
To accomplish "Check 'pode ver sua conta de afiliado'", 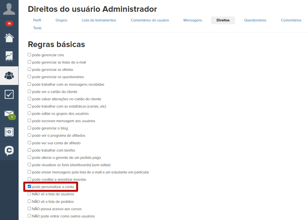I will click(30, 143).
